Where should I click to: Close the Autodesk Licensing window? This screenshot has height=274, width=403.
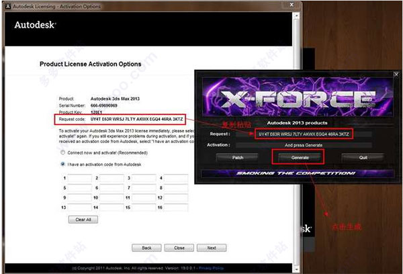292,5
